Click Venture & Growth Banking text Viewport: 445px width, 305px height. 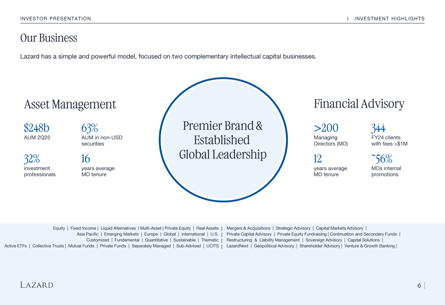pos(369,246)
